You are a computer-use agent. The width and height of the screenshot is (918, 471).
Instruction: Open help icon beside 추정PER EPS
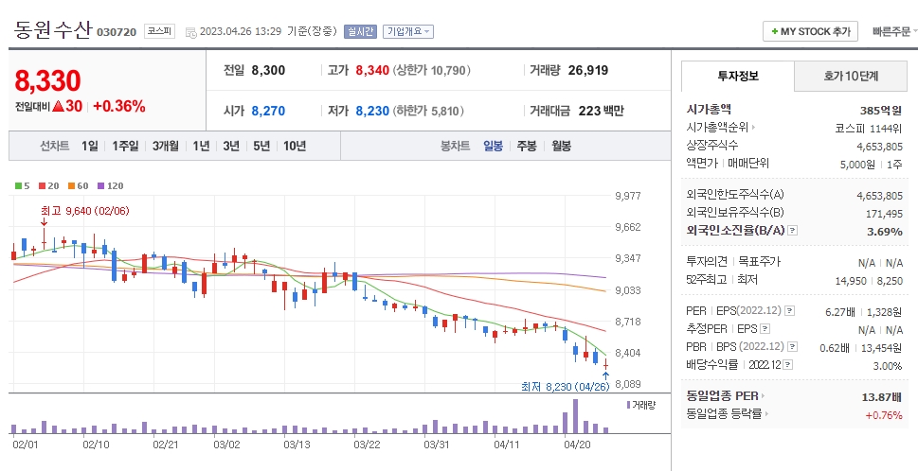click(765, 329)
